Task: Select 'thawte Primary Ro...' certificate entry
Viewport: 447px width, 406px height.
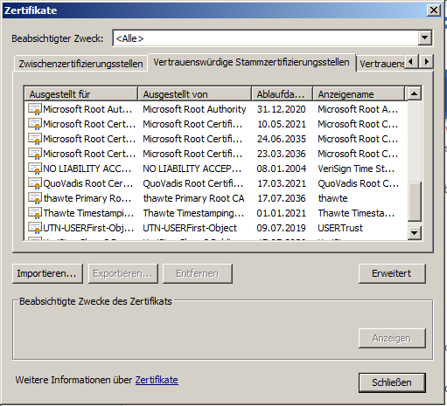Action: tap(87, 198)
